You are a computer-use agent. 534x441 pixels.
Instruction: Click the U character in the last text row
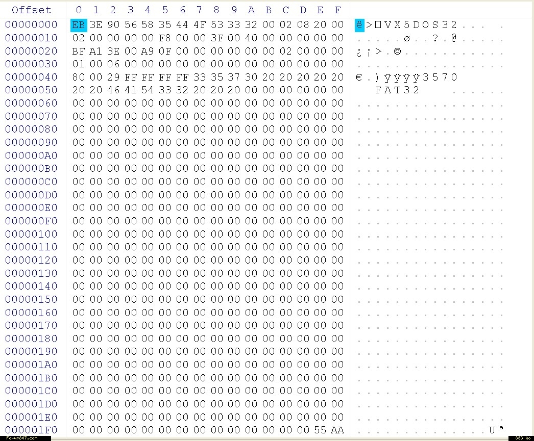tap(492, 430)
